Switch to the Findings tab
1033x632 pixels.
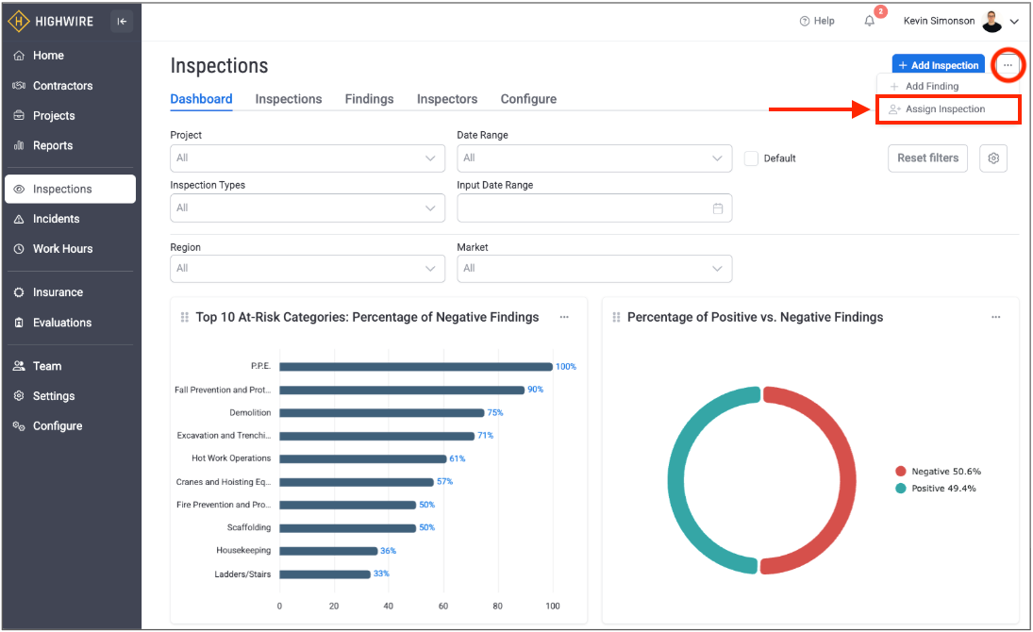point(369,99)
